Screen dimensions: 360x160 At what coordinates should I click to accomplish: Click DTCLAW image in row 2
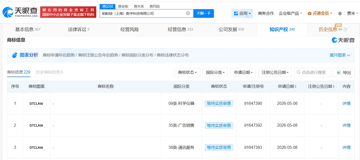36,125
